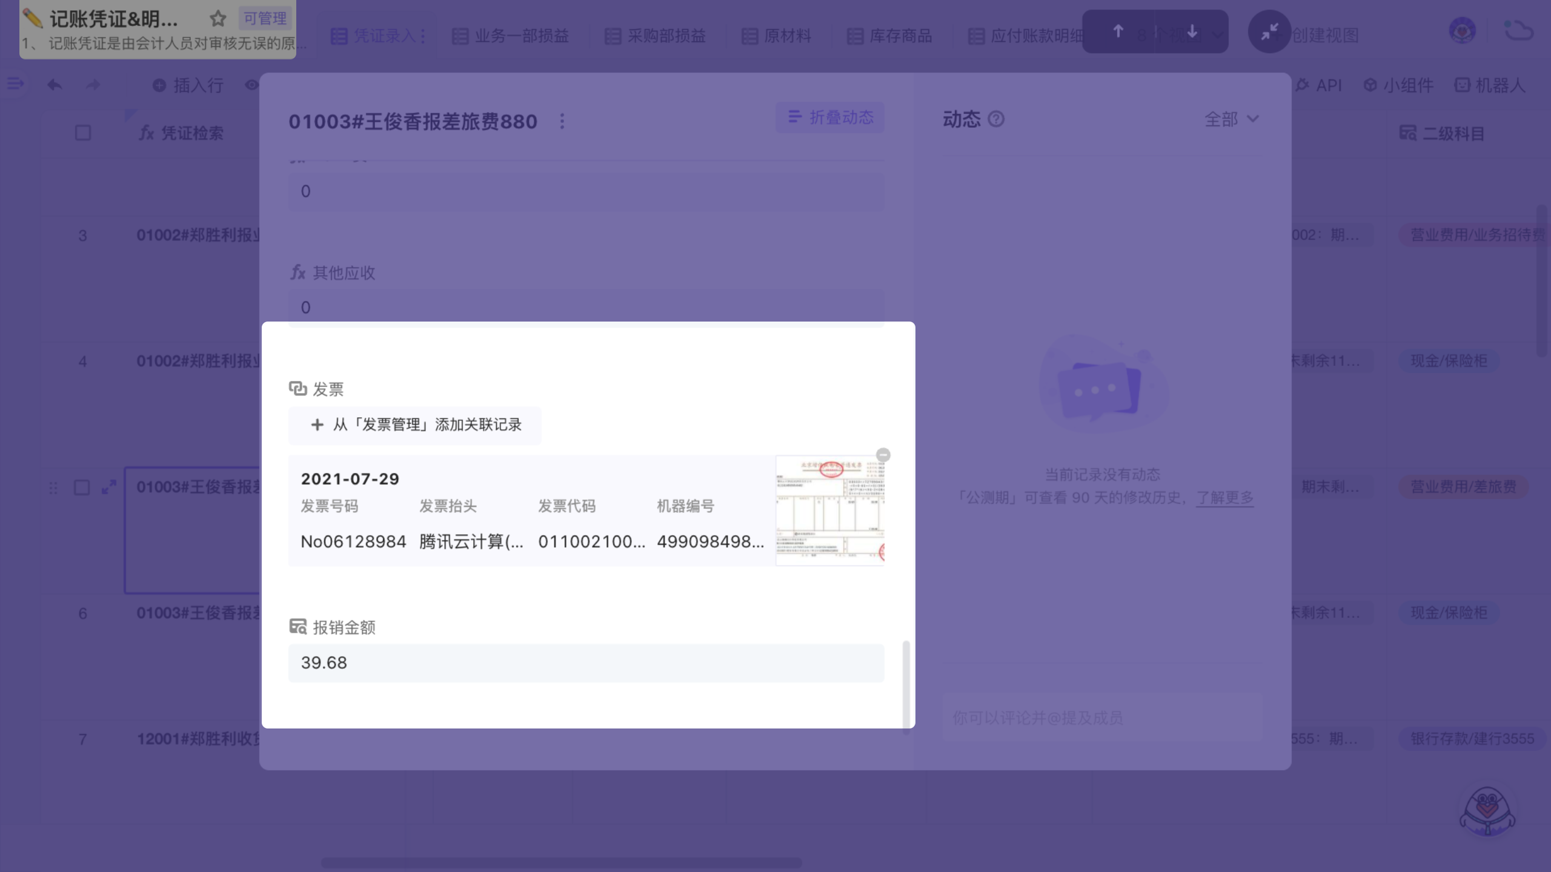Star this 记账凭证 datasheet as favorite

click(x=218, y=19)
